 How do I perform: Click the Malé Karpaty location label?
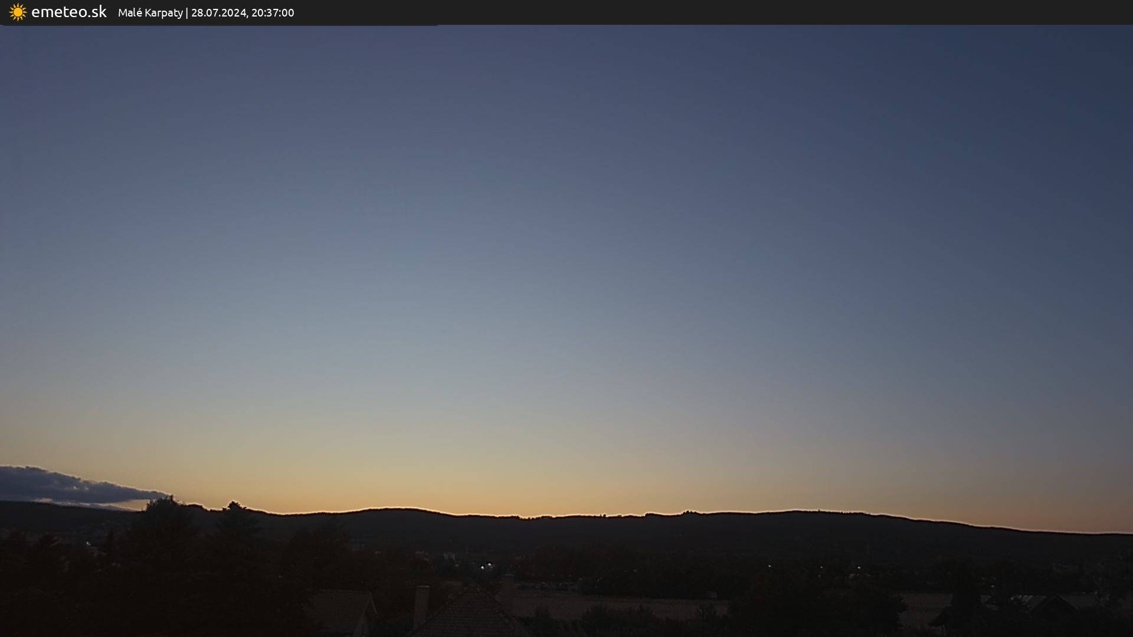[x=150, y=13]
